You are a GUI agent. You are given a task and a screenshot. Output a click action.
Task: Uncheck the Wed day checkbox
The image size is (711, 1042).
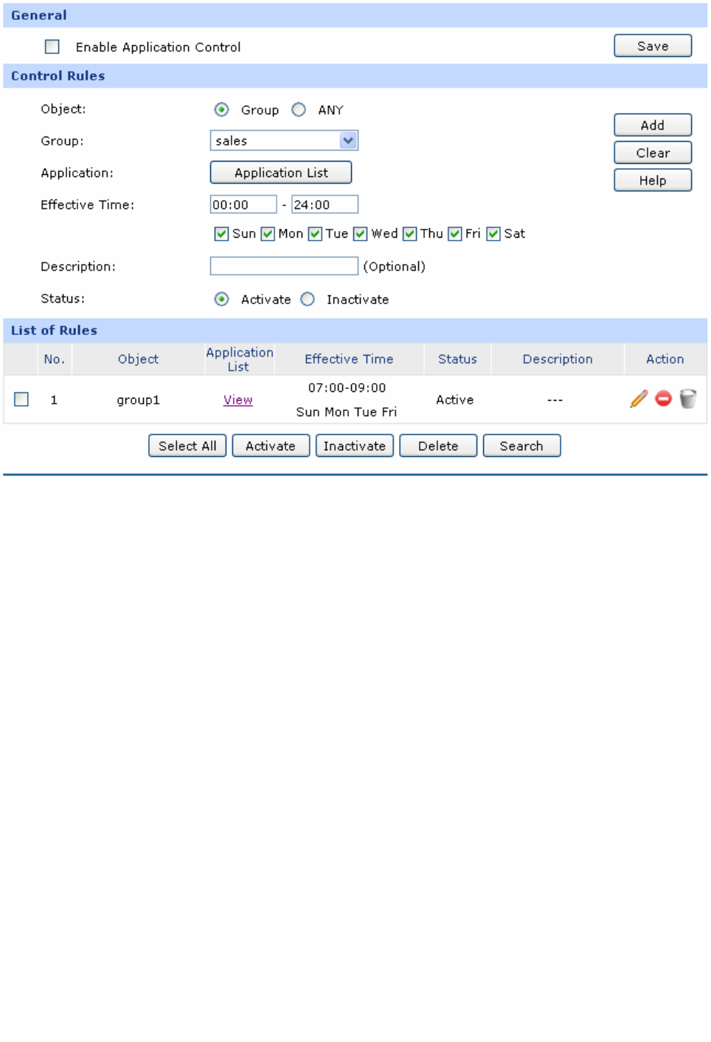click(360, 234)
